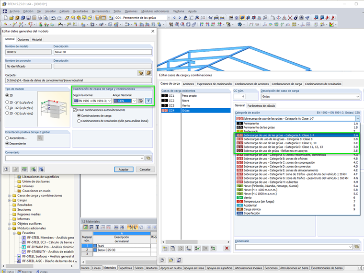Click the red X delete icon in the top toolbar
The image size is (364, 273).
point(290,18)
